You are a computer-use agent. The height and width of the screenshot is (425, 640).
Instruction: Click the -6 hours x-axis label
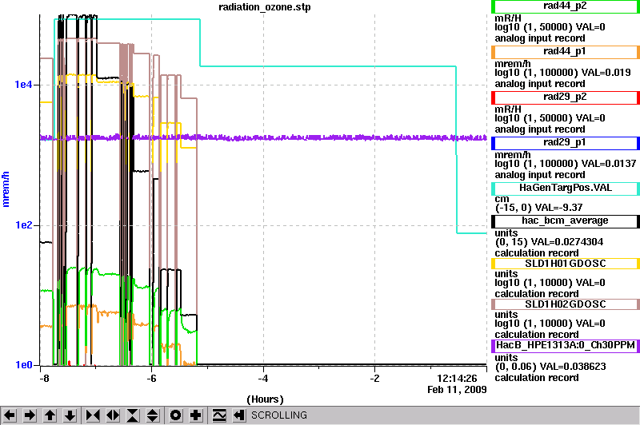[151, 379]
